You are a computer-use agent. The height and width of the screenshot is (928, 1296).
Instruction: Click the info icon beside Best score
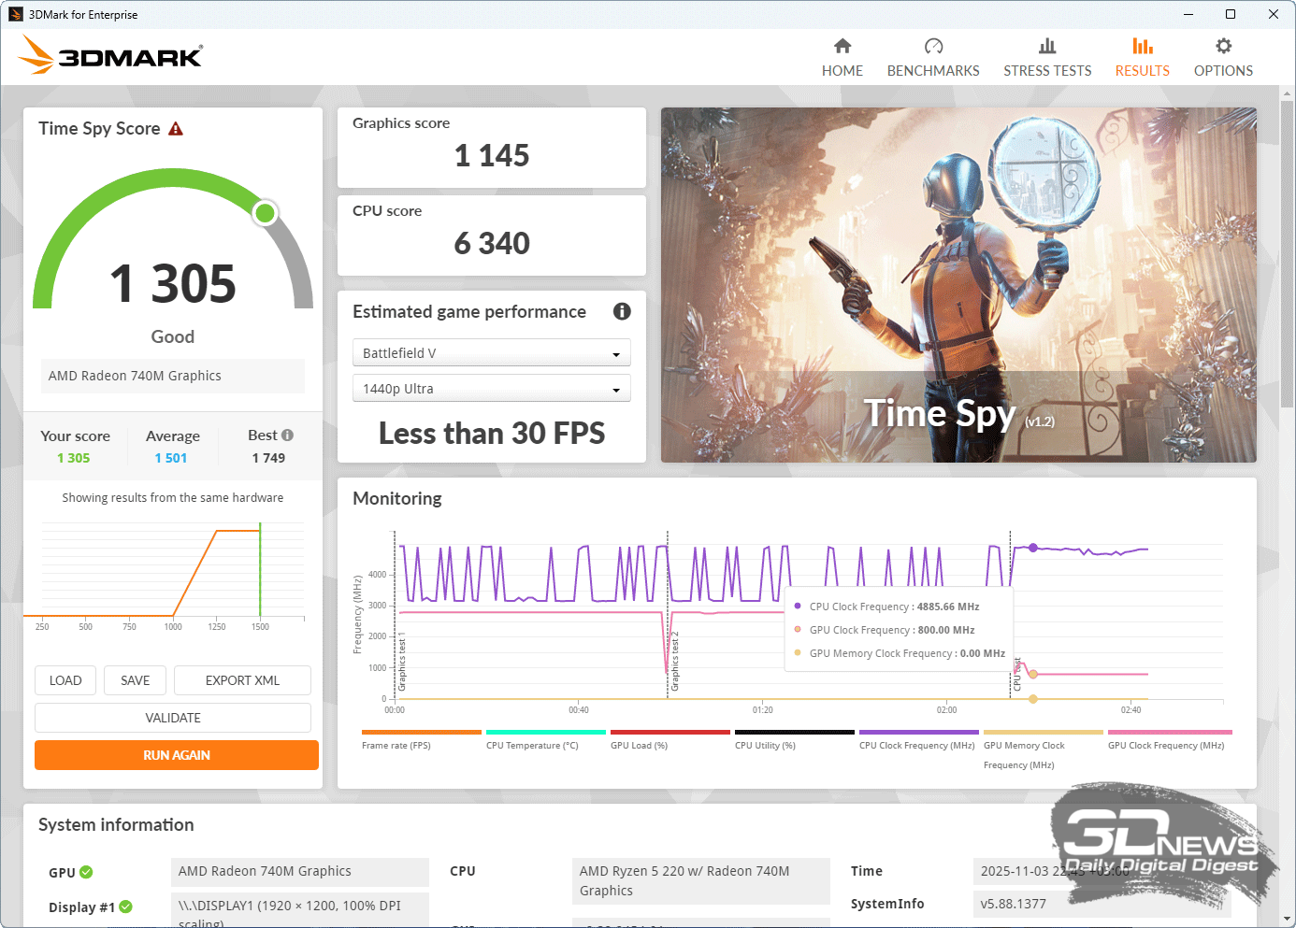tap(288, 435)
